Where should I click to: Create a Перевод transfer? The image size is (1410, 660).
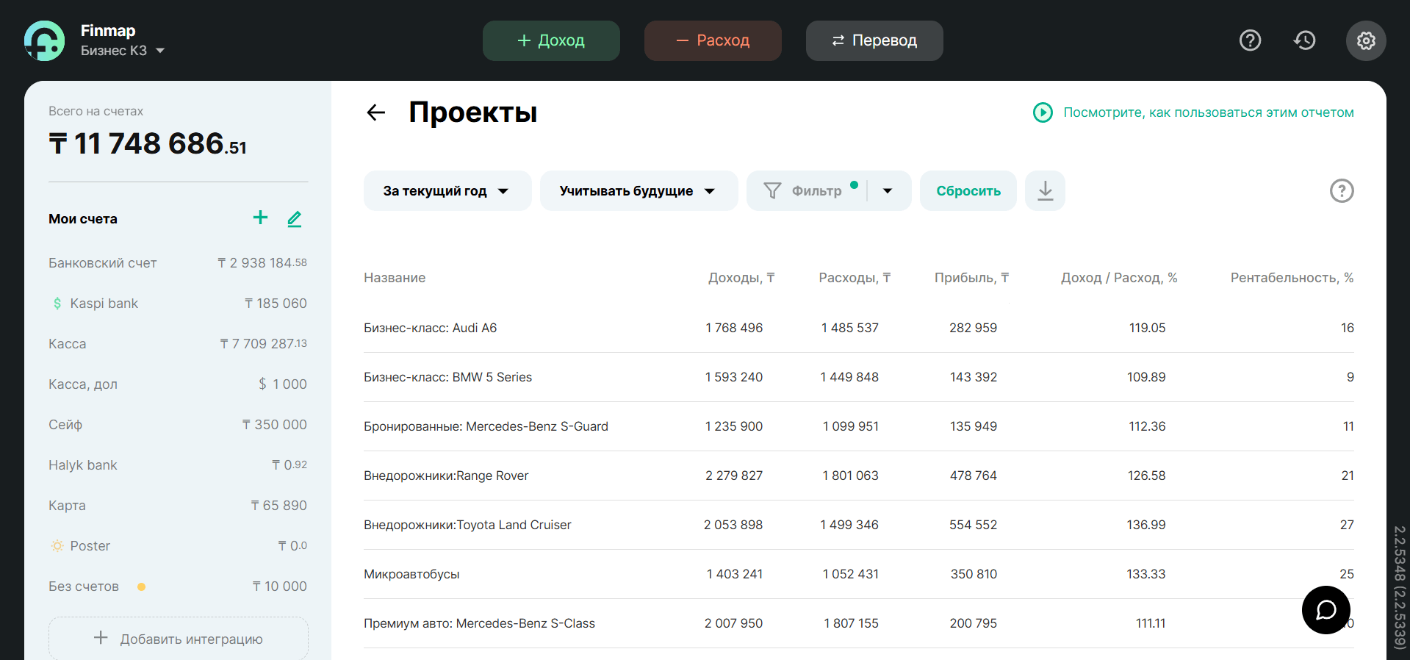tap(874, 40)
